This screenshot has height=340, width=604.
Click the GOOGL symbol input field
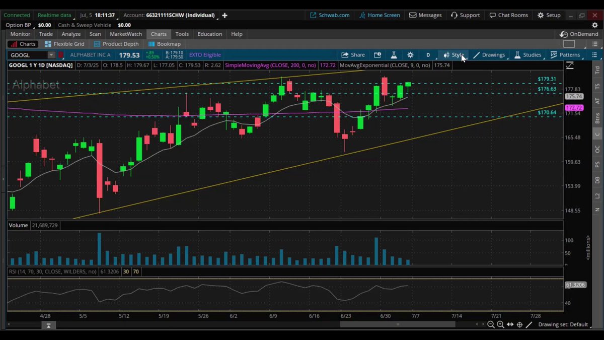coord(28,55)
